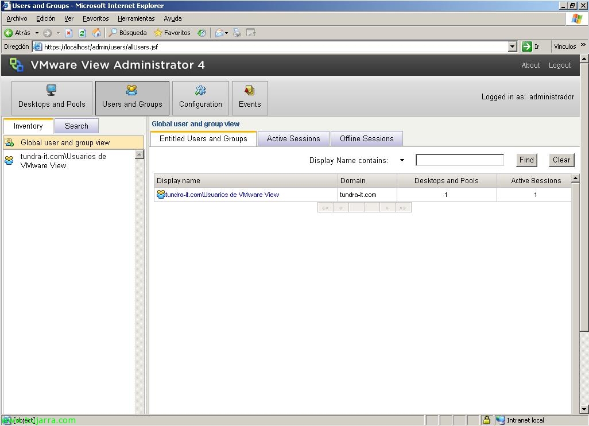Click the Clear button
589x426 pixels.
tap(561, 160)
